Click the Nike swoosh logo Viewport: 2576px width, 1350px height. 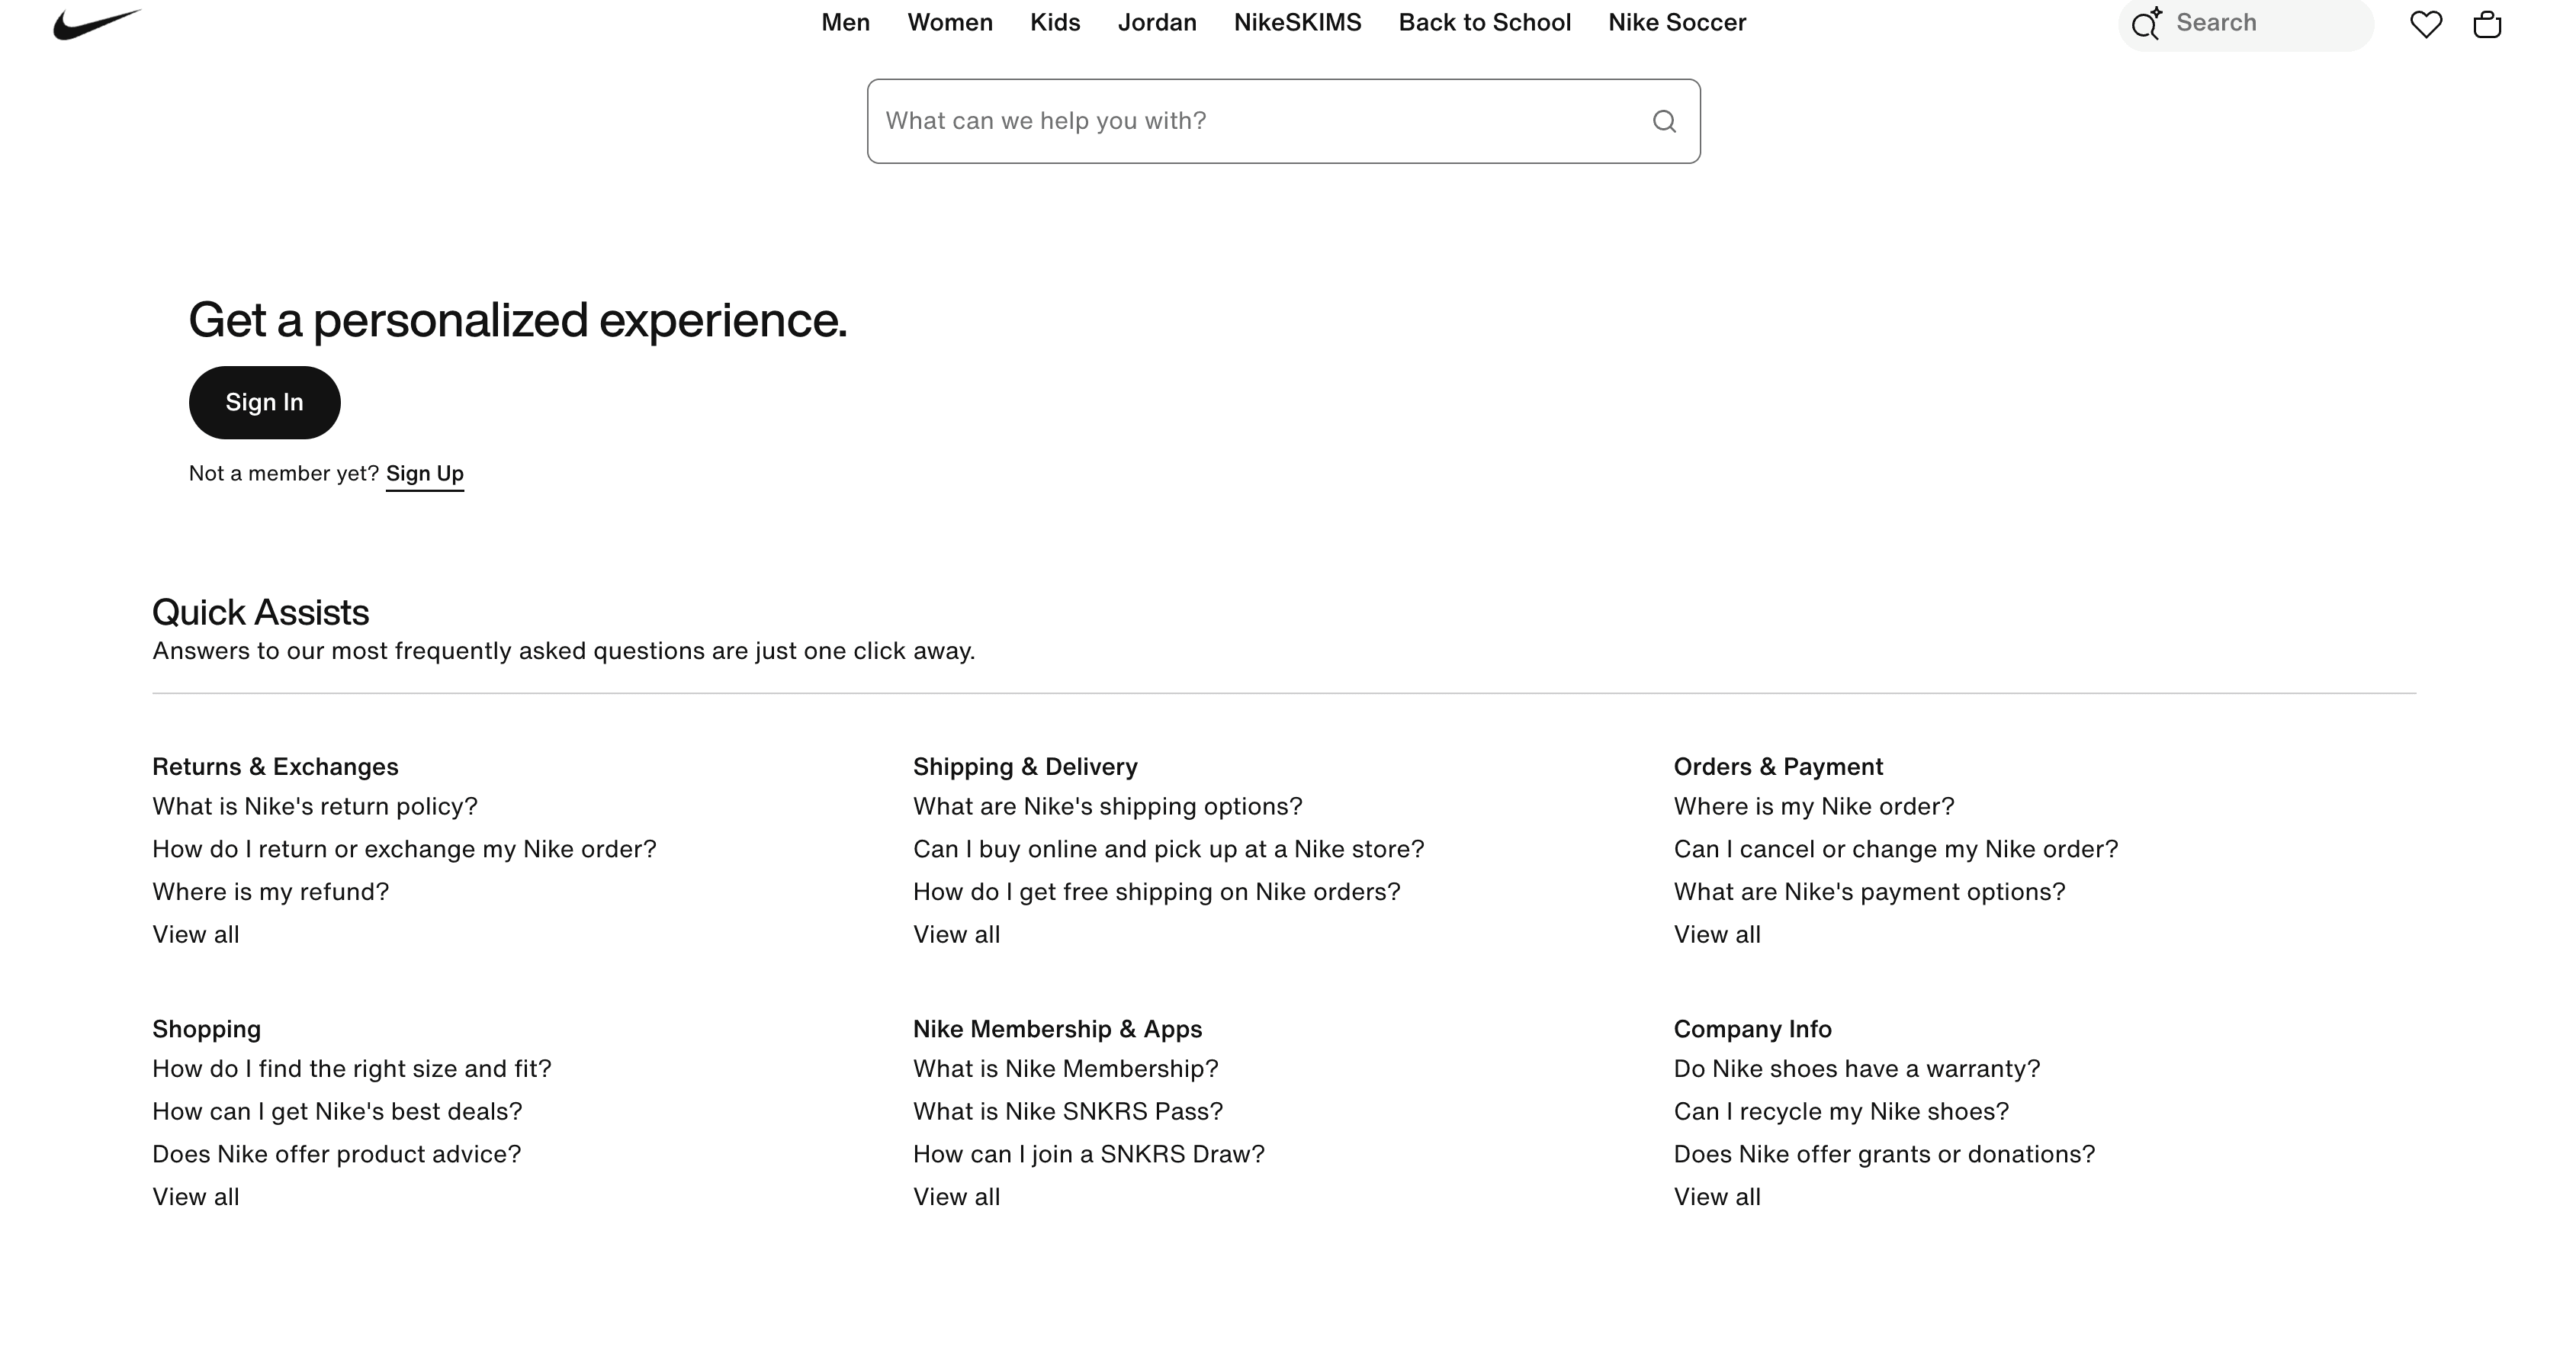97,24
